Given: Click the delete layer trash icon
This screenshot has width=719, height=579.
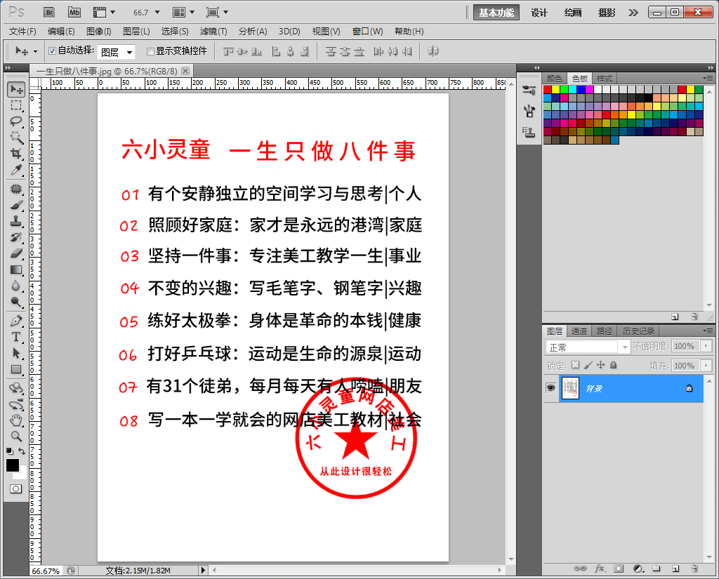Looking at the screenshot, I should pyautogui.click(x=694, y=568).
